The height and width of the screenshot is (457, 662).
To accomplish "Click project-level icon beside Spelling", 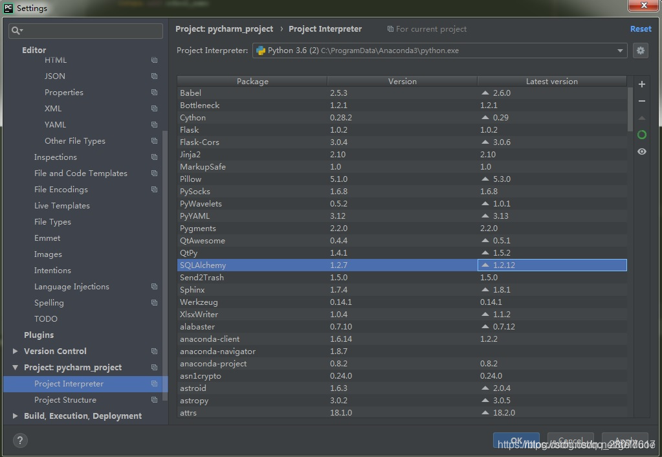I will coord(155,303).
